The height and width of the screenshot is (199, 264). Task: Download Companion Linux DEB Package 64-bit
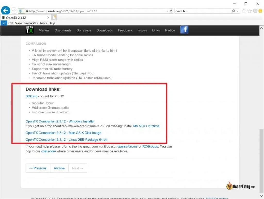pos(66,140)
